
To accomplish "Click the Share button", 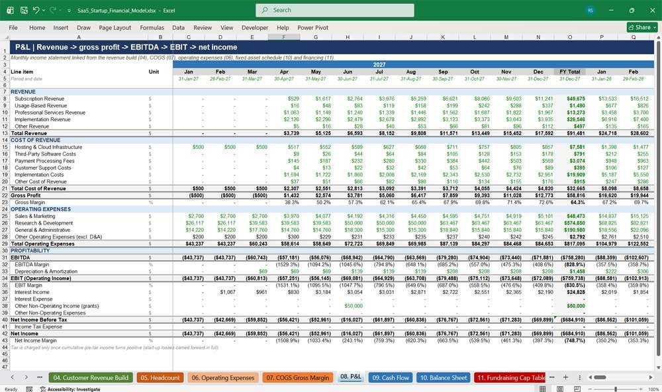I will click(x=642, y=27).
